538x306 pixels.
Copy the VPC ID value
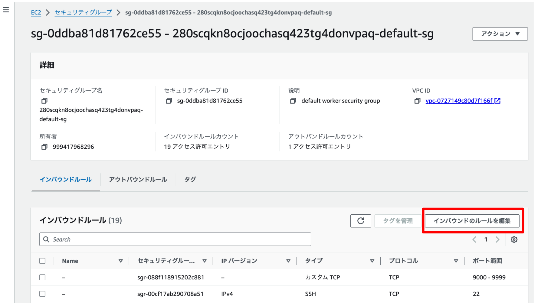[417, 101]
